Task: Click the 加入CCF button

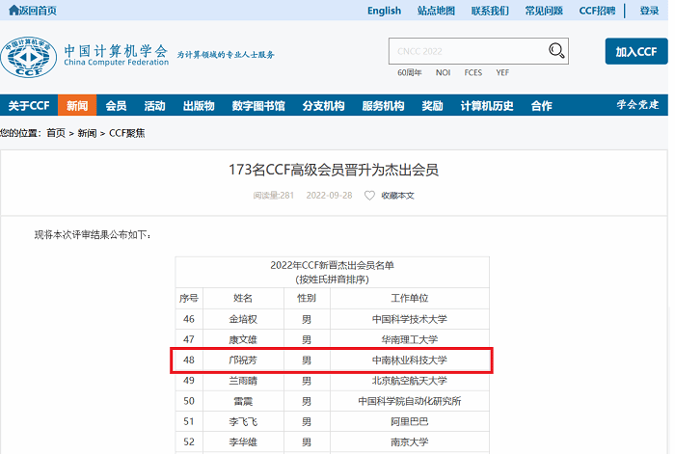Action: pyautogui.click(x=635, y=52)
